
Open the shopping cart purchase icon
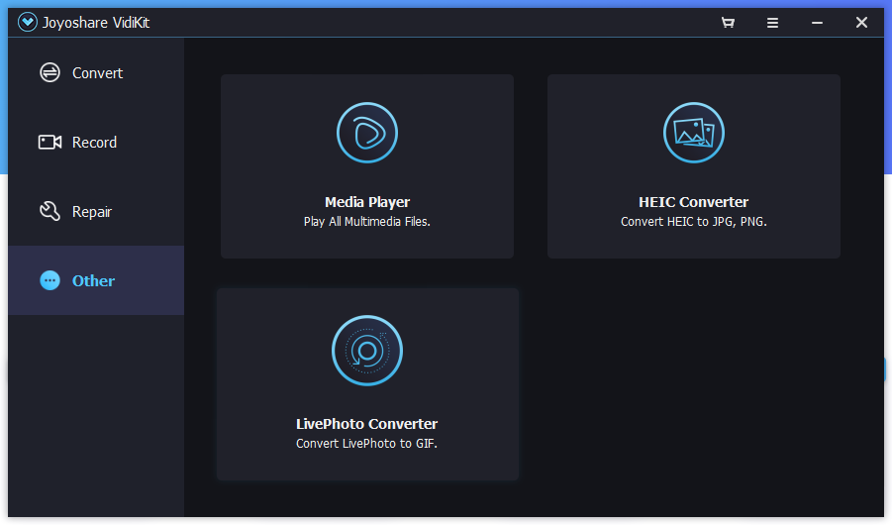pos(728,23)
